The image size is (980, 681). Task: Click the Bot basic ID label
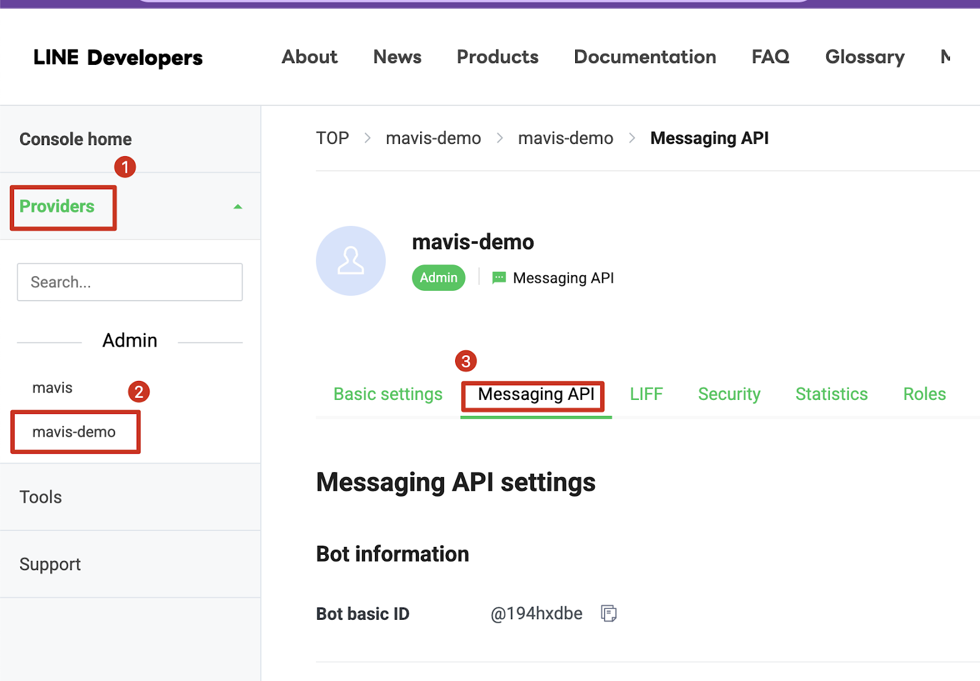(x=363, y=614)
